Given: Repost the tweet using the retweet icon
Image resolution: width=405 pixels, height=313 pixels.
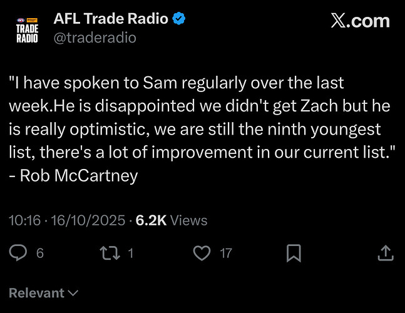Looking at the screenshot, I should click(x=110, y=253).
